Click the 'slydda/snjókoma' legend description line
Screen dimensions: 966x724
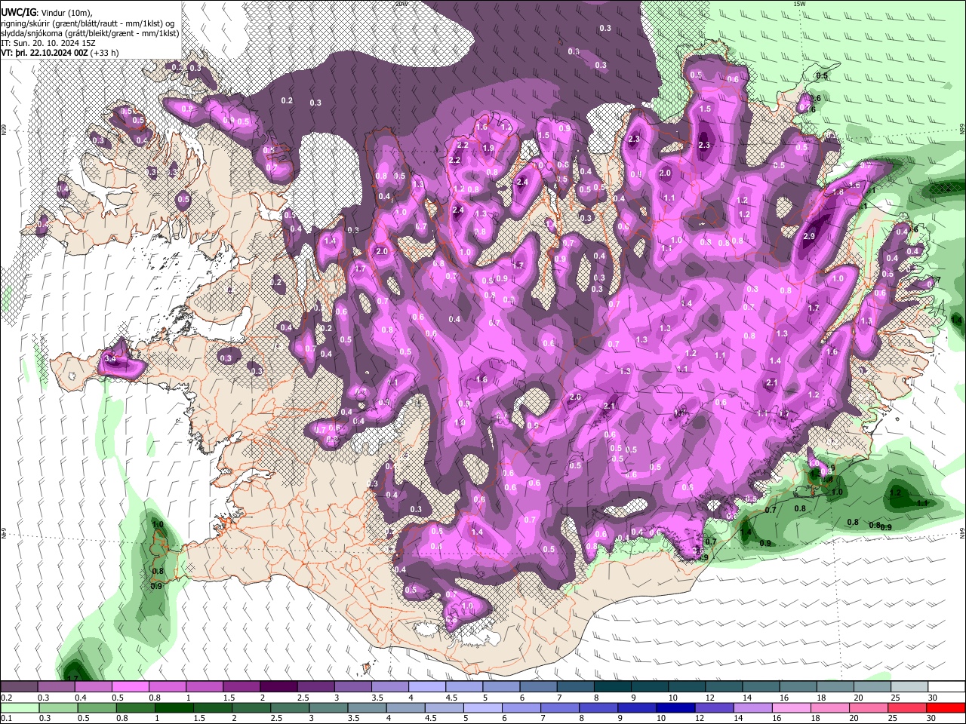90,34
